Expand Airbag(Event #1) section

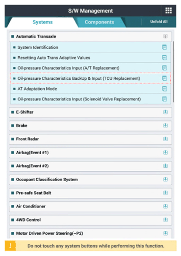pos(165,153)
